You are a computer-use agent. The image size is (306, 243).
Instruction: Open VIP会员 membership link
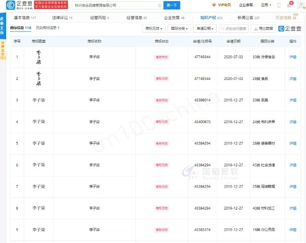pyautogui.click(x=222, y=5)
